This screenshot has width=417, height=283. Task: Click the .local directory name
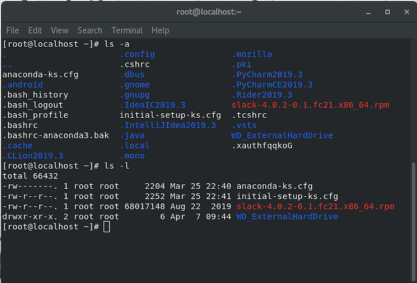(x=134, y=146)
